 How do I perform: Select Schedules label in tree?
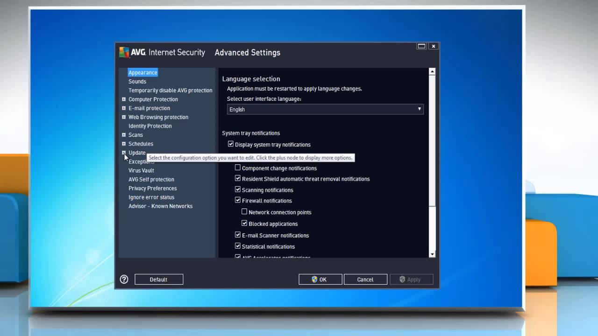[141, 144]
